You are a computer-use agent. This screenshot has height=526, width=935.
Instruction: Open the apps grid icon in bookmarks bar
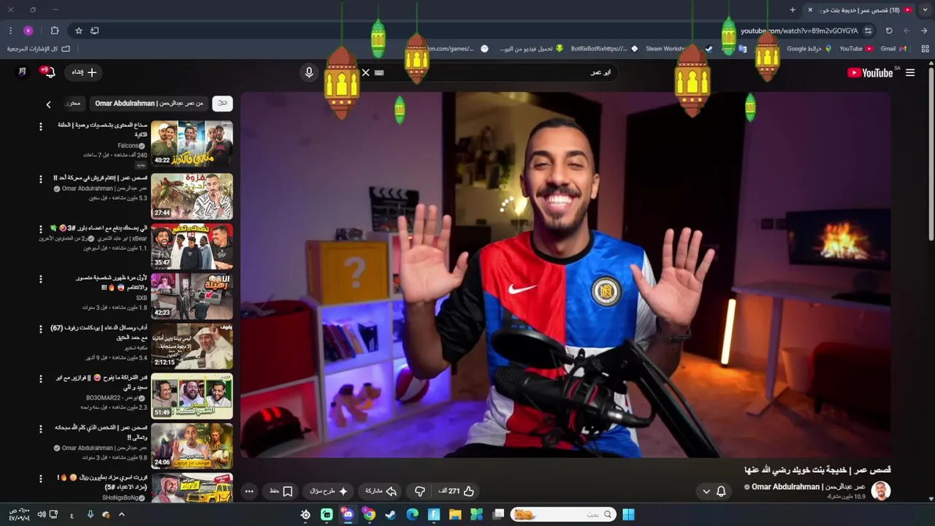tap(924, 48)
